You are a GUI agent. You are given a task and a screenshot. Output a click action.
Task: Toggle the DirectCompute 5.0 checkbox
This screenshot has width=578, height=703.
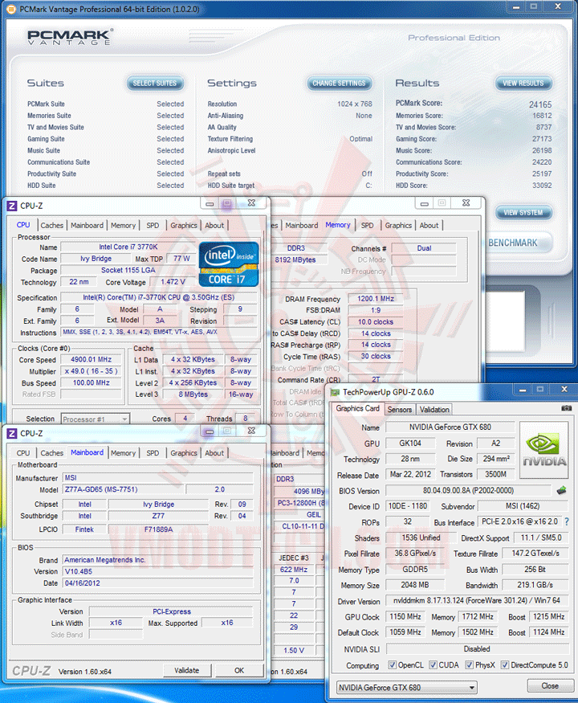(x=504, y=665)
